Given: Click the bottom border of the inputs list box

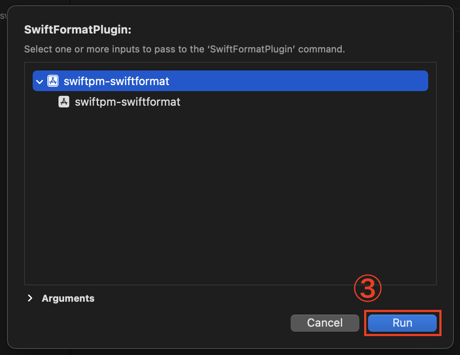Looking at the screenshot, I should pyautogui.click(x=230, y=285).
